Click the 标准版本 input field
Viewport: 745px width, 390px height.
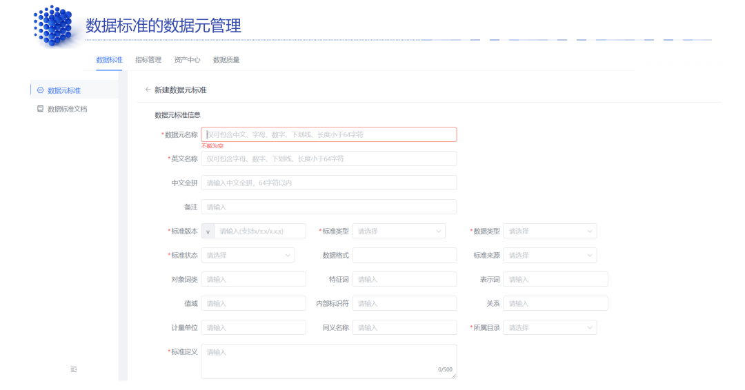[260, 231]
